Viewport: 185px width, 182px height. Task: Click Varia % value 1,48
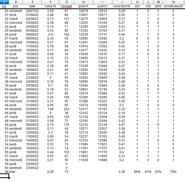(x=50, y=109)
